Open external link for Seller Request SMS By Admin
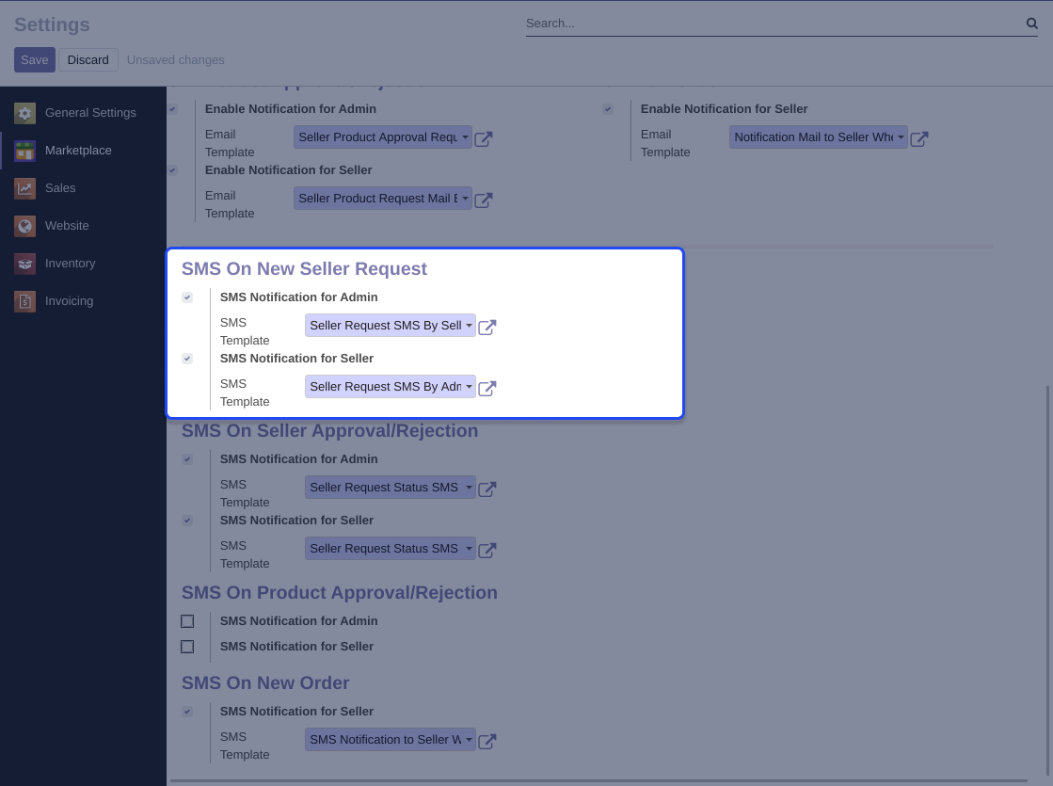1053x786 pixels. [x=487, y=388]
